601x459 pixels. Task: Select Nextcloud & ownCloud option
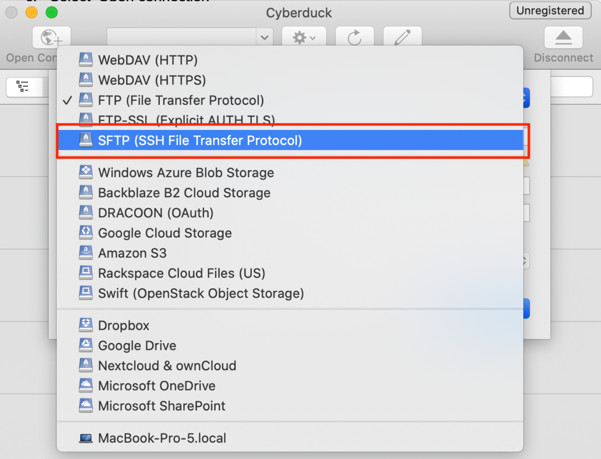[167, 366]
